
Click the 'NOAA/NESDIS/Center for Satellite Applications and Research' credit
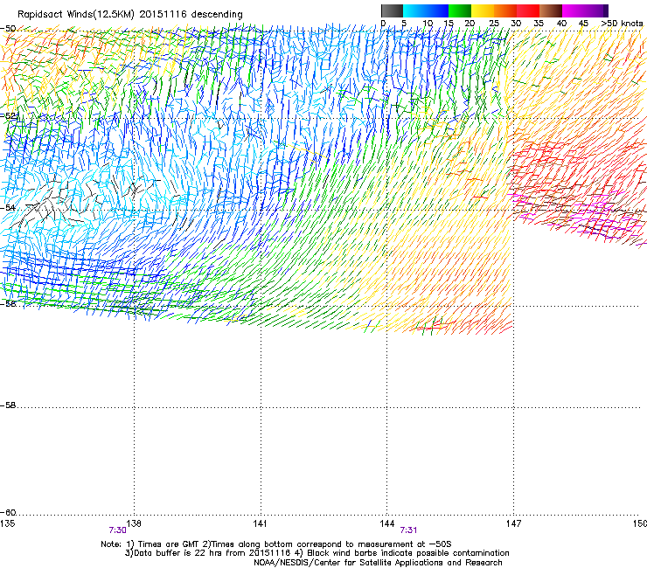[378, 563]
